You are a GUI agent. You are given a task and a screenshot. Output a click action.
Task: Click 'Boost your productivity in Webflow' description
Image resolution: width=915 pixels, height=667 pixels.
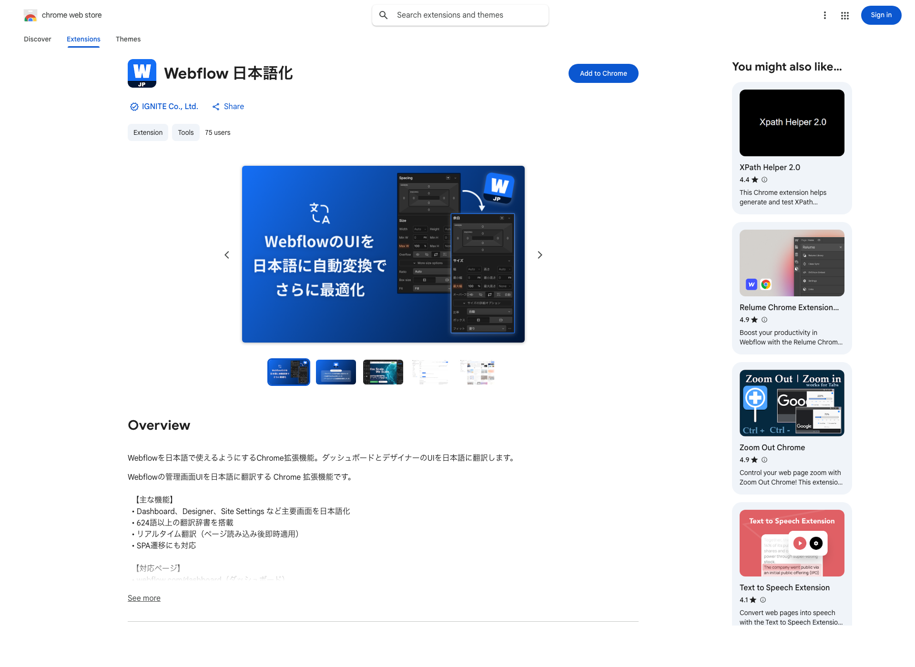point(791,337)
